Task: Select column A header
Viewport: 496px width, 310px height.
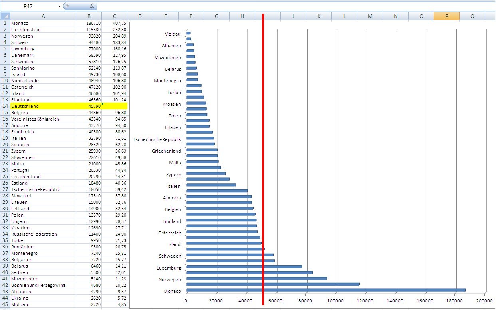Action: pos(43,16)
